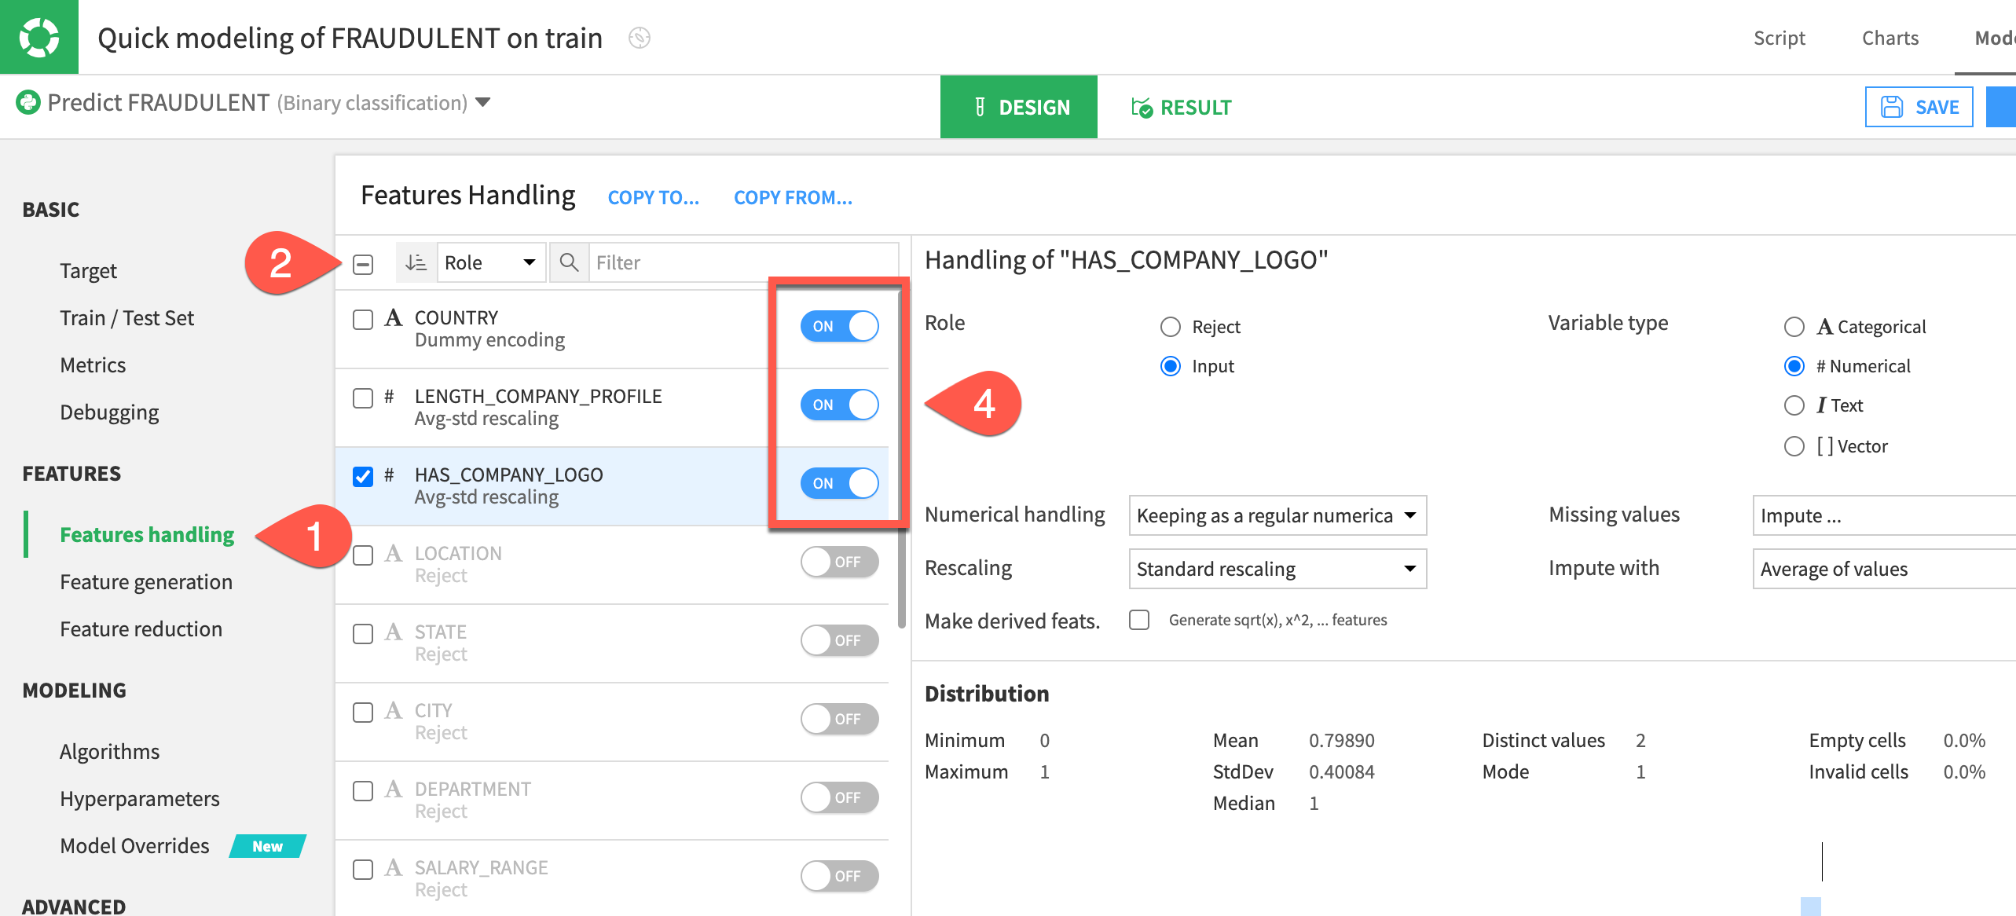Enable the LOCATION feature toggle
This screenshot has height=916, width=2016.
[839, 562]
